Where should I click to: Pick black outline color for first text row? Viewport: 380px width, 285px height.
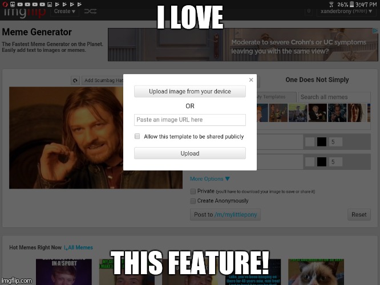pos(322,142)
